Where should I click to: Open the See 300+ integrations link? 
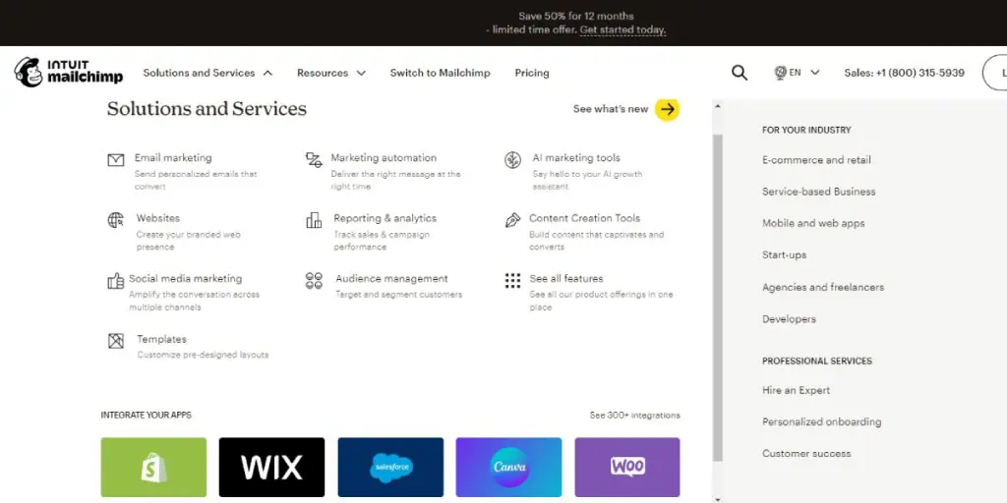634,416
